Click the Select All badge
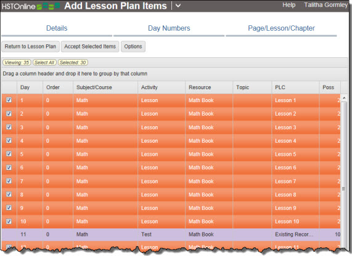Viewport: 352px width, 256px height. point(44,63)
